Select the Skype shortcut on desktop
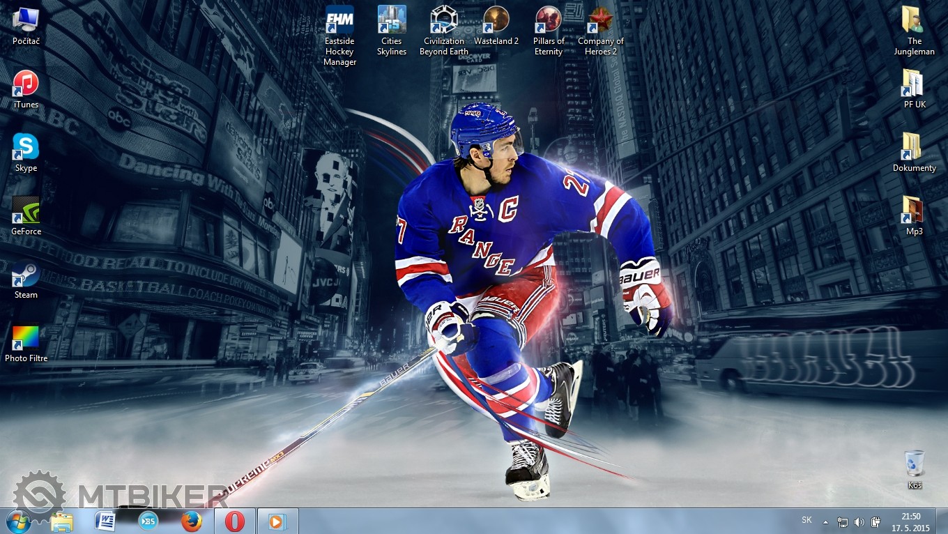948x534 pixels. point(26,148)
